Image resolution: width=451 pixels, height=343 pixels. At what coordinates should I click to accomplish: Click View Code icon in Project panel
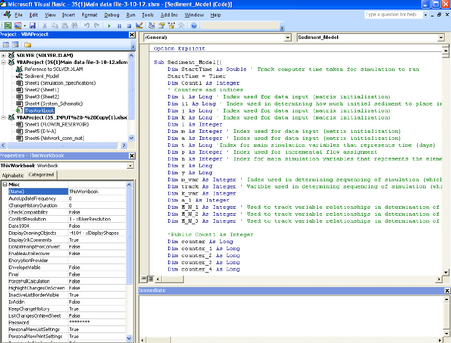(6, 45)
